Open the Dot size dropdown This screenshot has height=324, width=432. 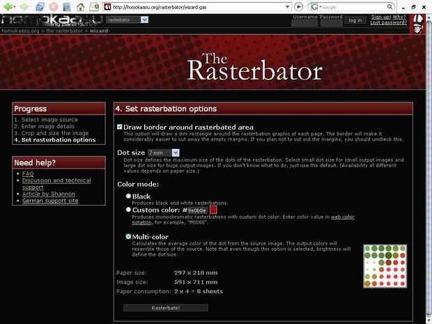(164, 153)
